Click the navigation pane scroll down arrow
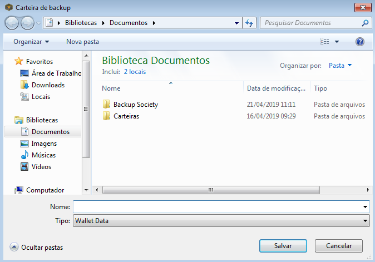The width and height of the screenshot is (375, 262). 86,190
